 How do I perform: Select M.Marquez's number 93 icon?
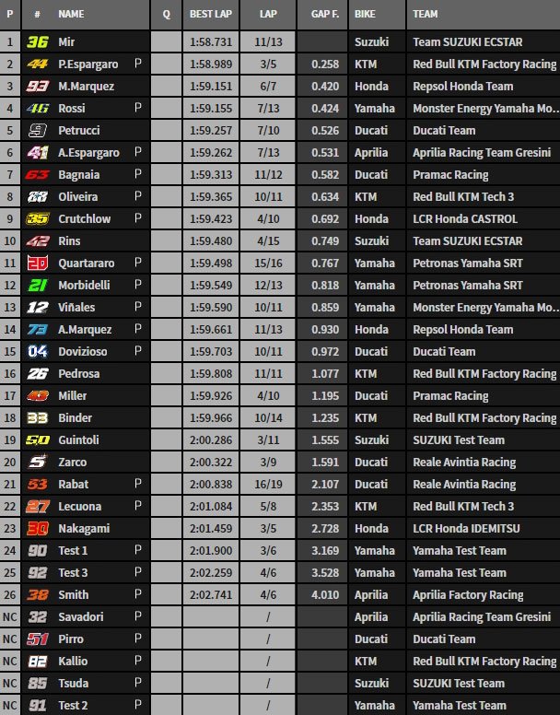point(37,87)
